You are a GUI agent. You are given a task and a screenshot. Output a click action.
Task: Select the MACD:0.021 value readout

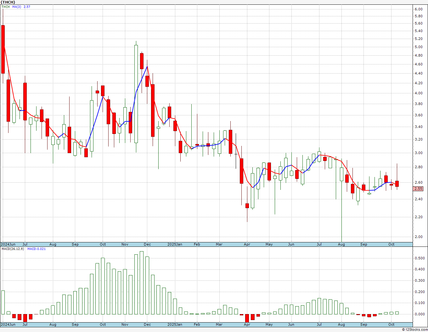[x=36, y=249]
